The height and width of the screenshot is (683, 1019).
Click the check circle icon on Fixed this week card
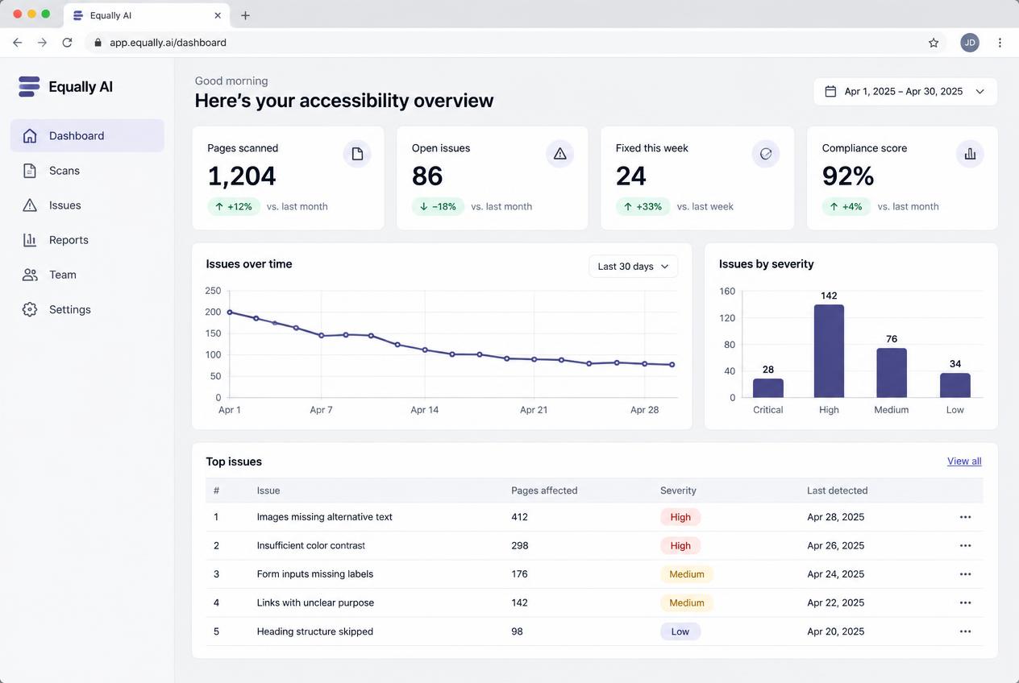click(766, 154)
